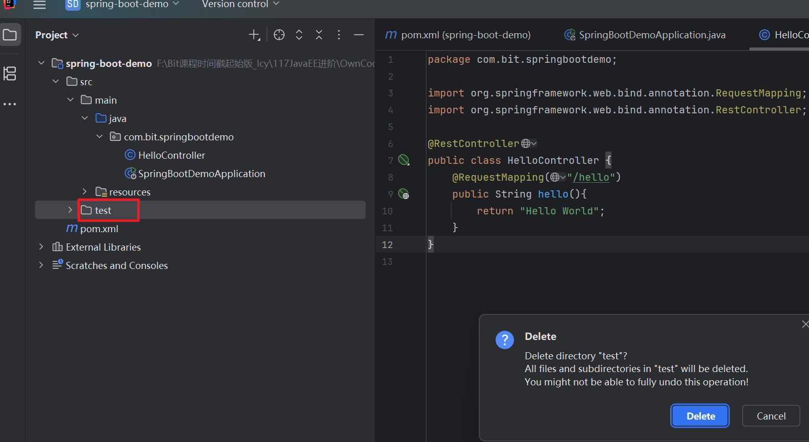Collapse the main folder
The width and height of the screenshot is (809, 442).
[70, 100]
